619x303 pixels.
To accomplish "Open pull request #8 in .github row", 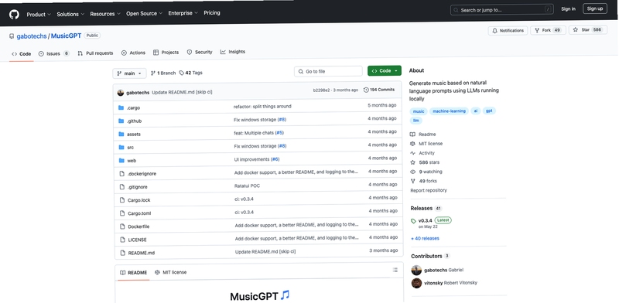I will point(282,120).
